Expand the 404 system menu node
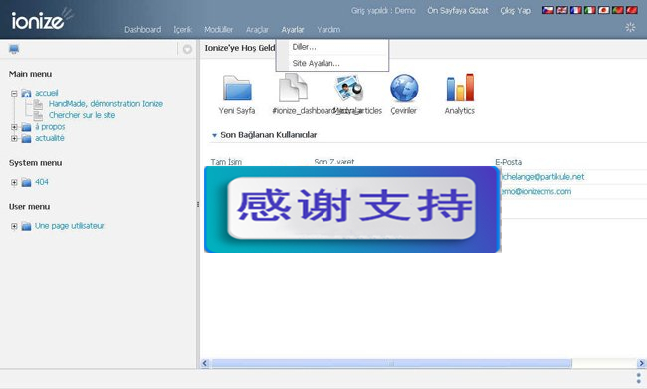Viewport: 647px width, 389px height. tap(14, 182)
